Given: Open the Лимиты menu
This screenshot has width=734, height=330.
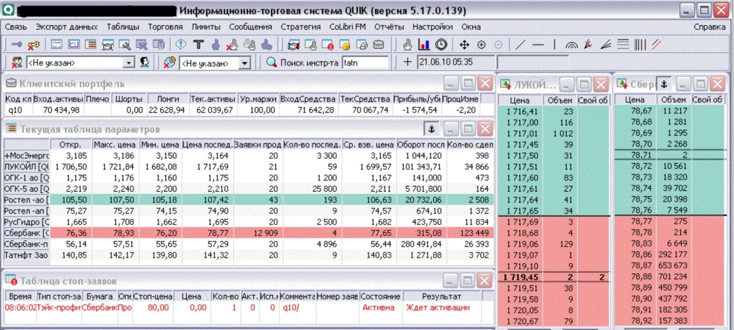Looking at the screenshot, I should (x=206, y=27).
